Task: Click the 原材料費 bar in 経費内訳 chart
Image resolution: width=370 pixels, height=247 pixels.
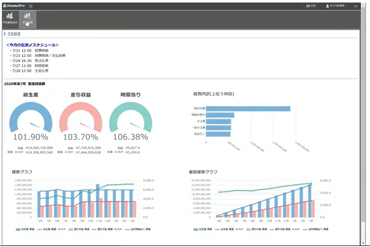Action: click(248, 108)
